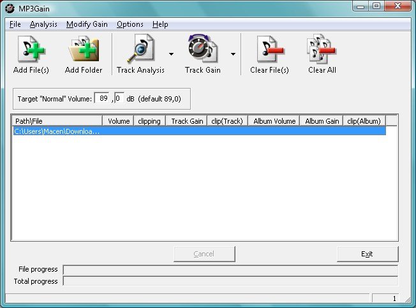
Task: Open the Options menu
Action: pos(130,24)
